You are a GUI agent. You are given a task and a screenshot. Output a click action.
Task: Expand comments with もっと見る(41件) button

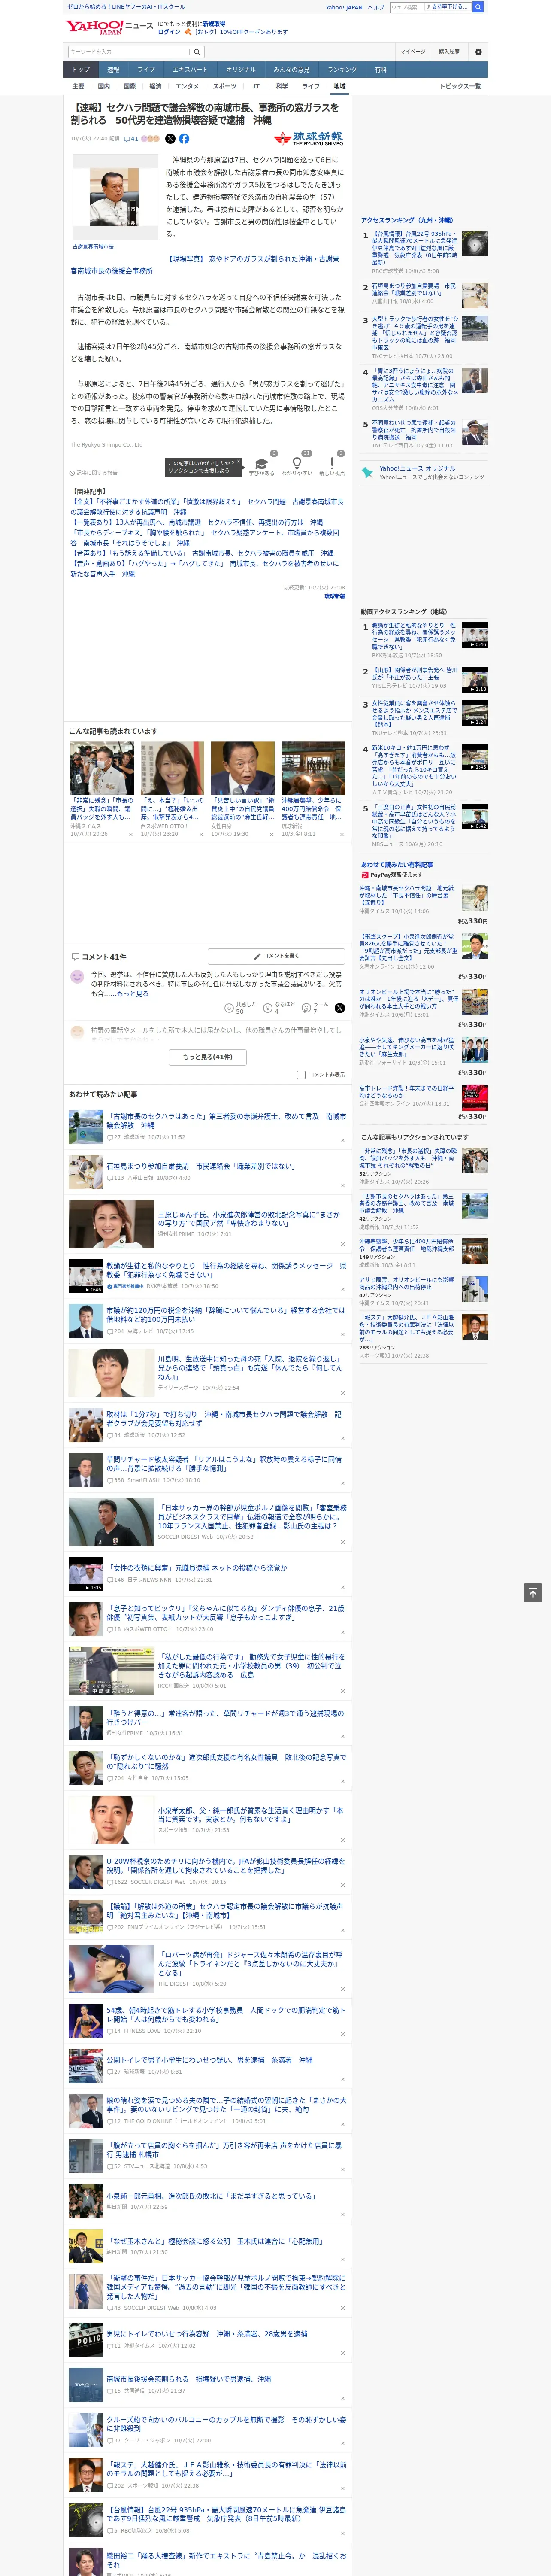point(208,1057)
